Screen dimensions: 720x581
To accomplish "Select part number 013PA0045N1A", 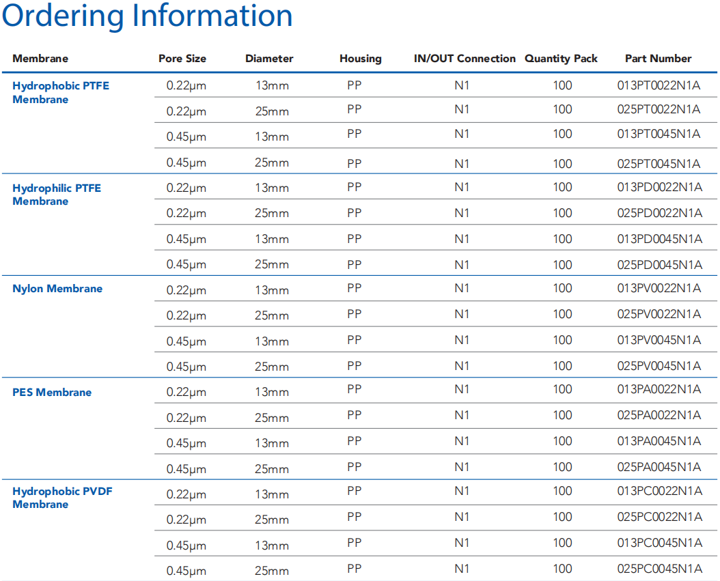I will (x=659, y=441).
